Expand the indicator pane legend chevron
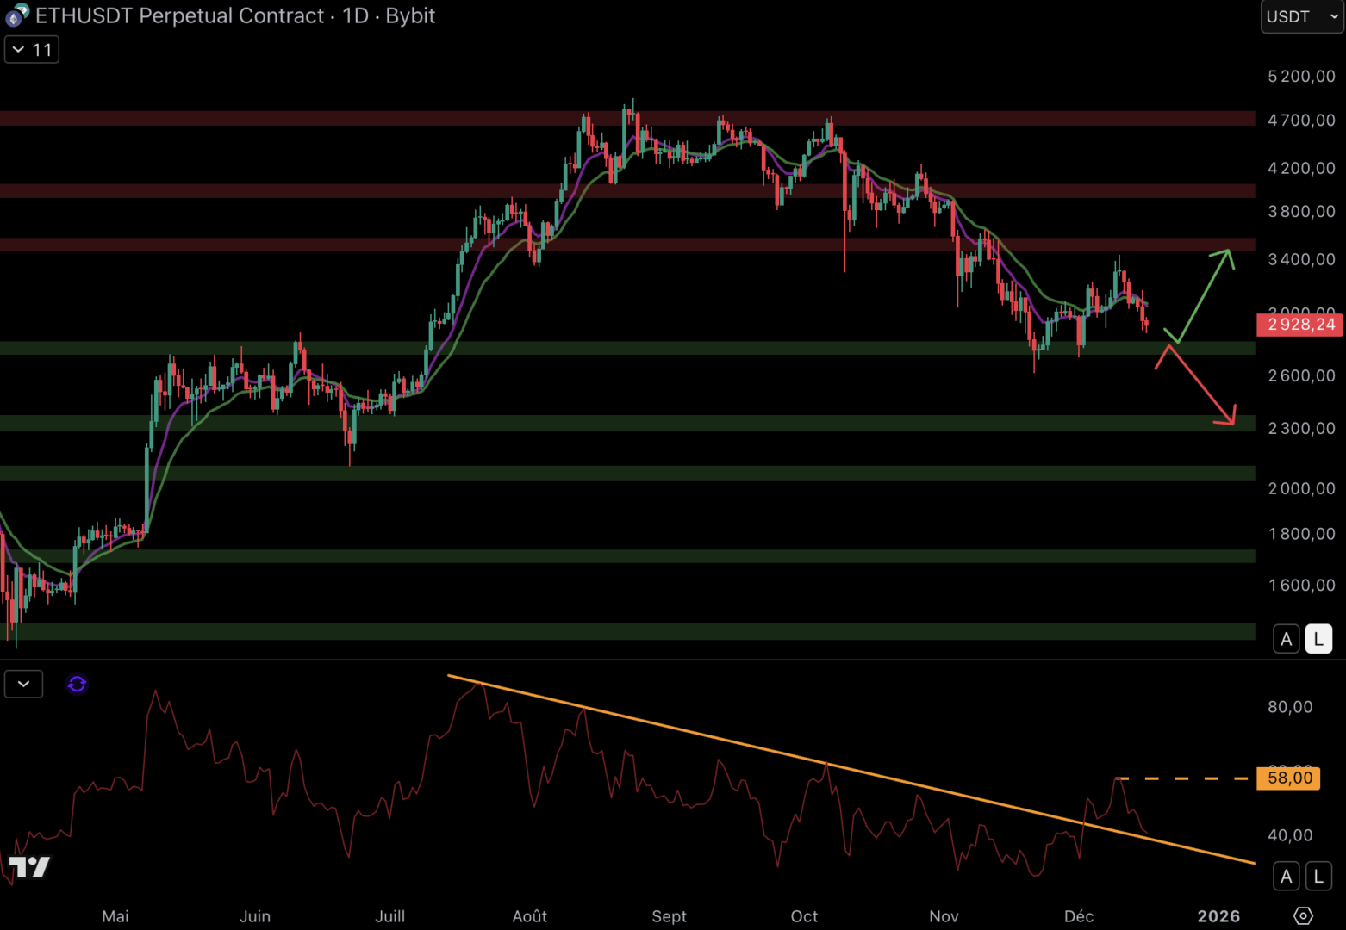The height and width of the screenshot is (930, 1346). pos(23,684)
